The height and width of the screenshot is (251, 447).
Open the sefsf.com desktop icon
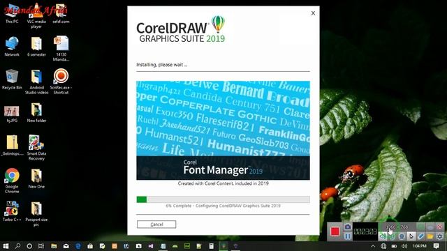(61, 14)
